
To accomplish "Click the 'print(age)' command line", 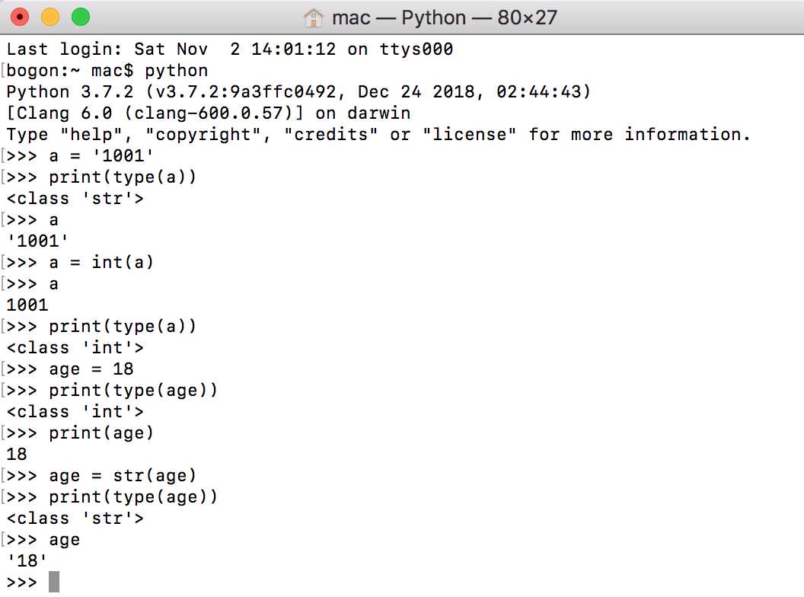I will 79,433.
